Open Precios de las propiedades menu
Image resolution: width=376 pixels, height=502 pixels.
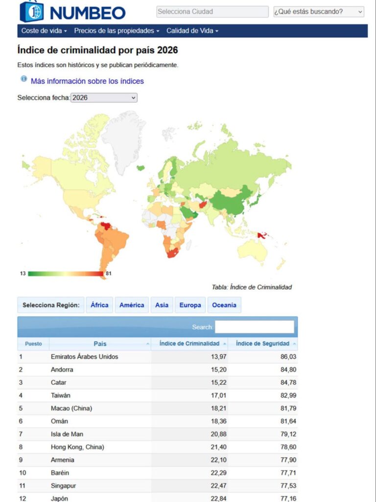(x=117, y=31)
